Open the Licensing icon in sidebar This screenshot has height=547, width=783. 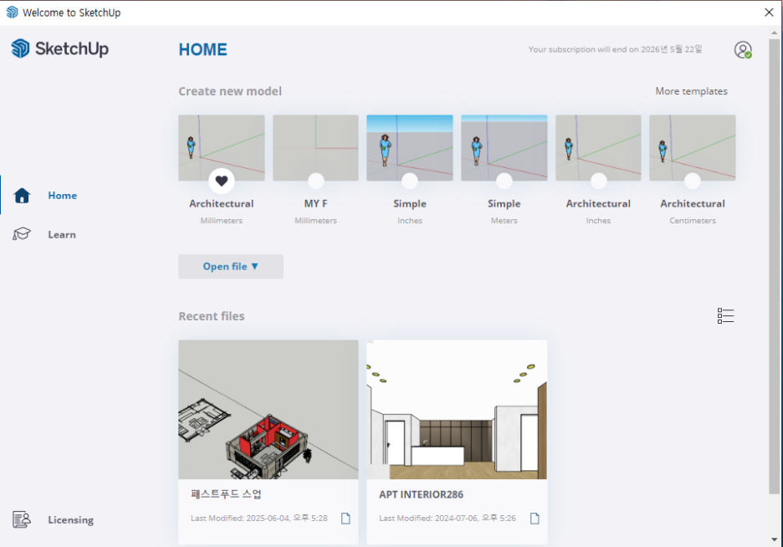[x=22, y=519]
